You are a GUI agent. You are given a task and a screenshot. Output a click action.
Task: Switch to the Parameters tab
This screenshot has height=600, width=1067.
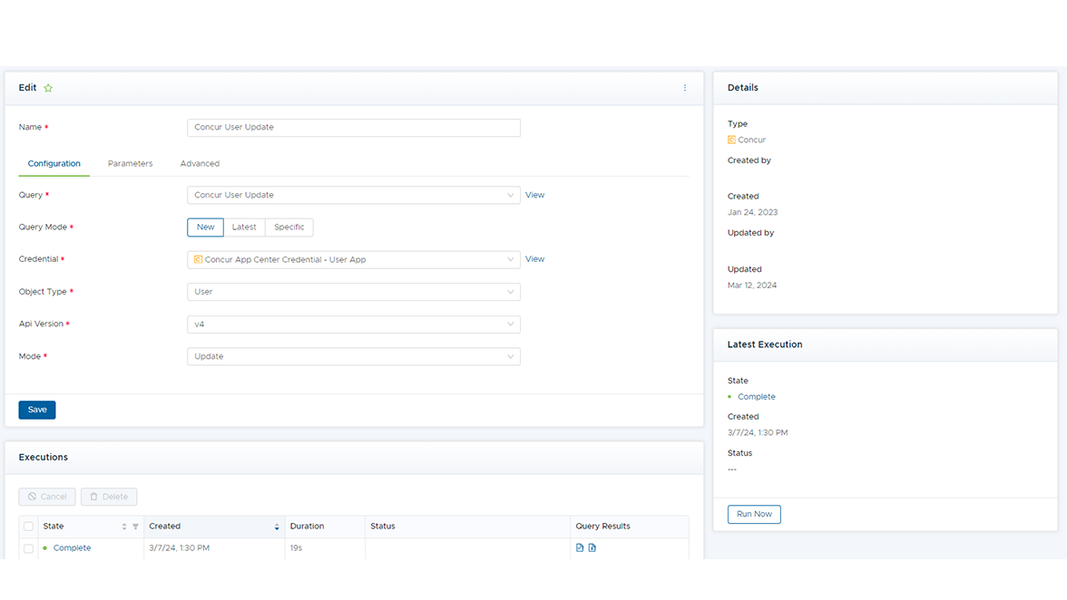pos(130,163)
